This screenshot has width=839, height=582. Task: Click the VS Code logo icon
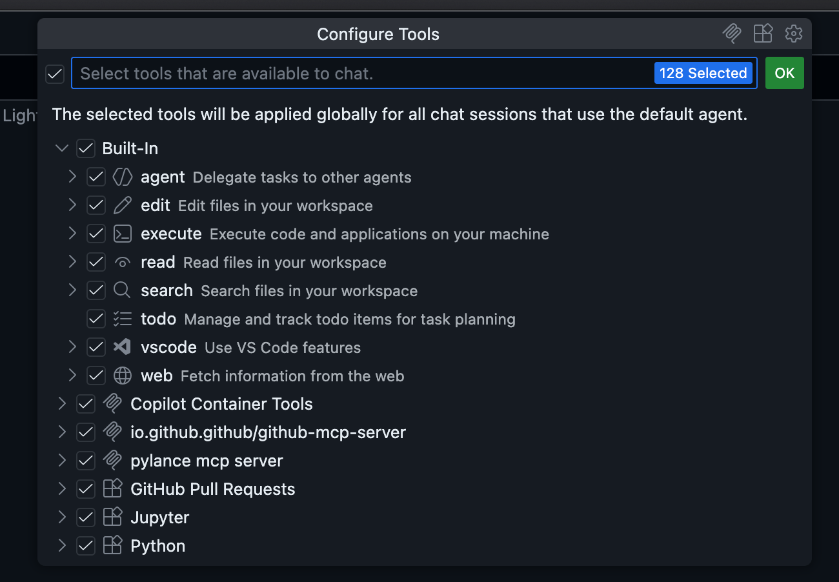click(122, 347)
